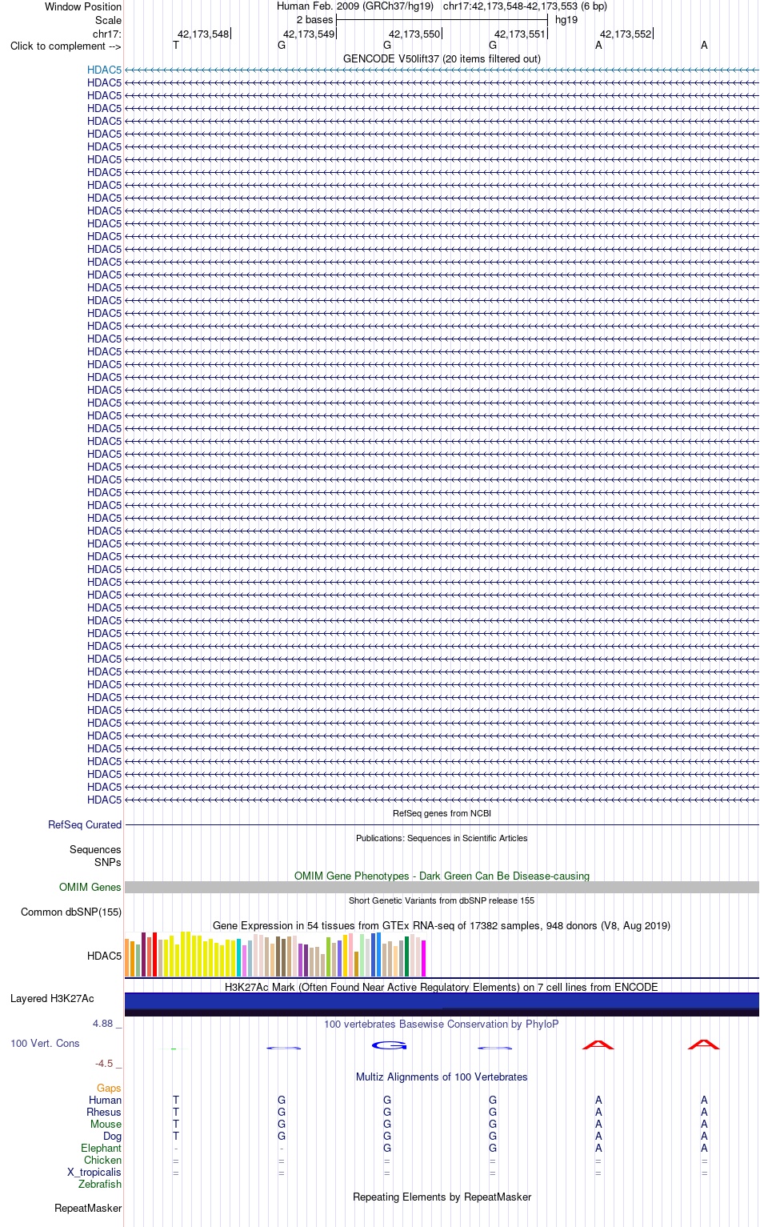The image size is (760, 1227).
Task: Select the Mouse alignment row label
Action: (x=106, y=1124)
